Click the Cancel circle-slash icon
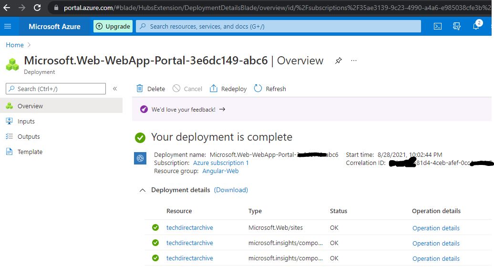This screenshot has height=267, width=494. pyautogui.click(x=176, y=89)
